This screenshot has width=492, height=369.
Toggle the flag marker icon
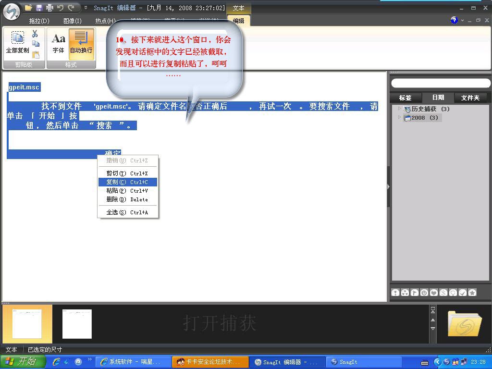[415, 293]
